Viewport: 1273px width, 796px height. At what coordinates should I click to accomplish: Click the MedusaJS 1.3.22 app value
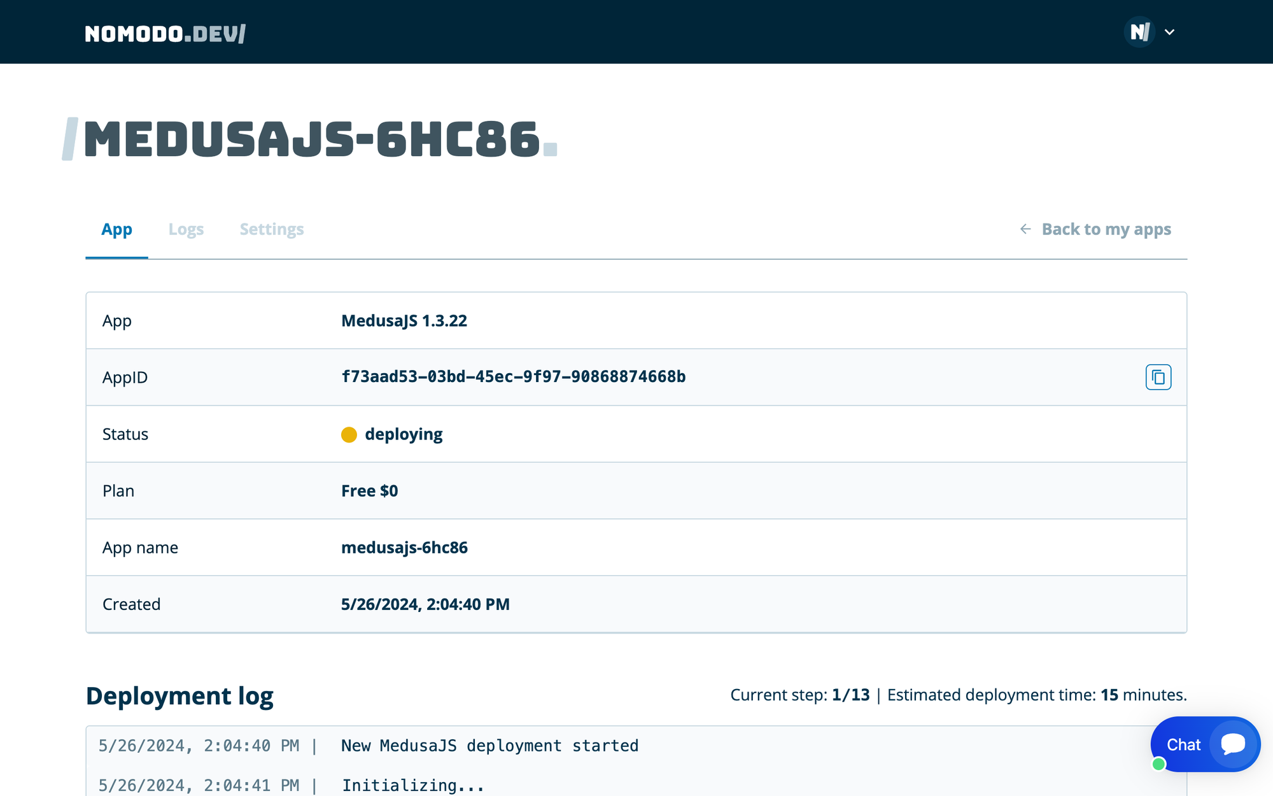pos(404,321)
